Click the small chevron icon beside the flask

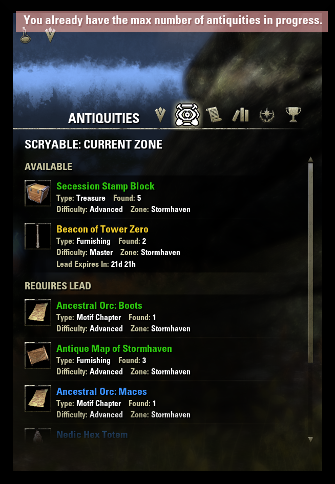click(x=50, y=35)
